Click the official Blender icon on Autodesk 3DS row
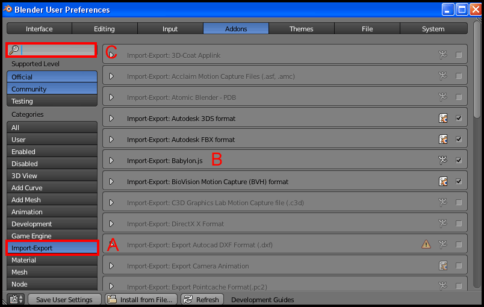Viewport: 484px width, 307px height. [443, 118]
